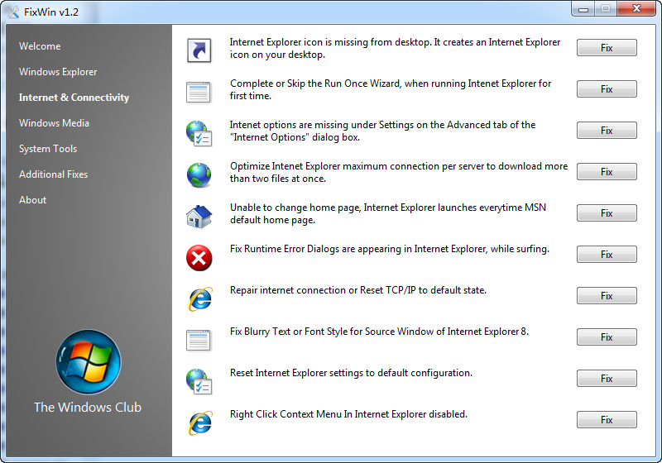
Task: Fix the missing Internet Explorer desktop icon
Action: pos(607,48)
